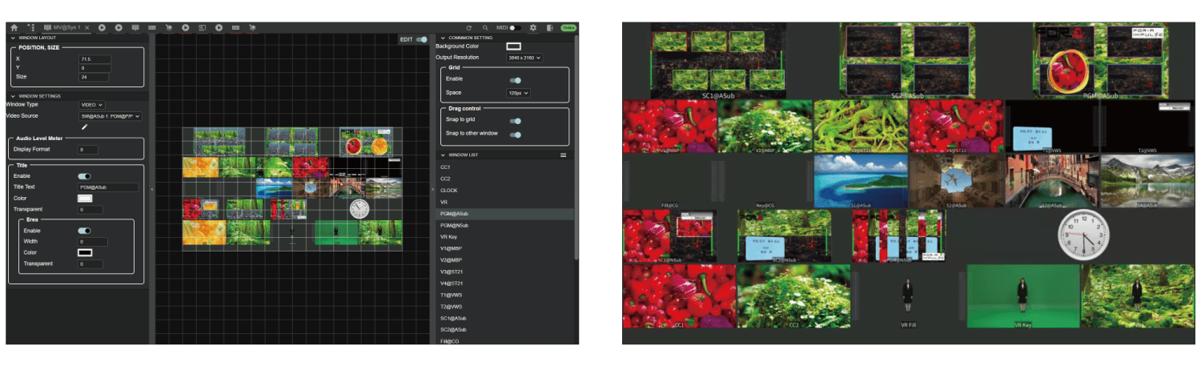
Task: Toggle the EDIT mode switch
Action: coord(422,39)
